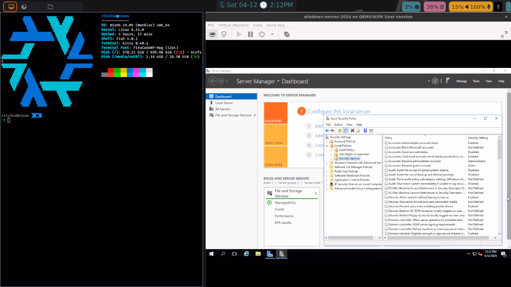Expand the Software Restriction Policies node
The width and height of the screenshot is (511, 287).
pos(327,176)
